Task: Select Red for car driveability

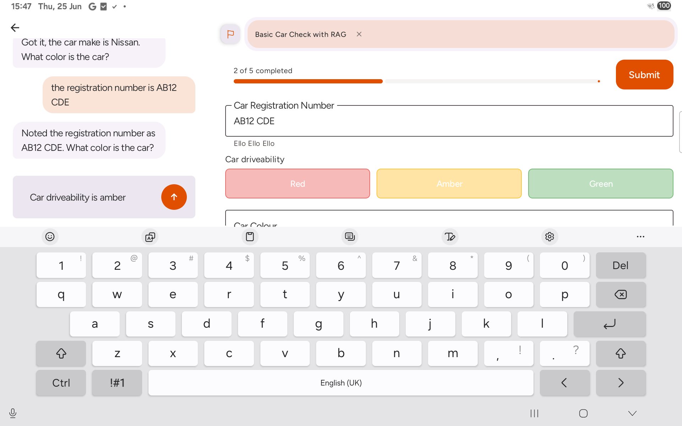Action: pos(298,184)
